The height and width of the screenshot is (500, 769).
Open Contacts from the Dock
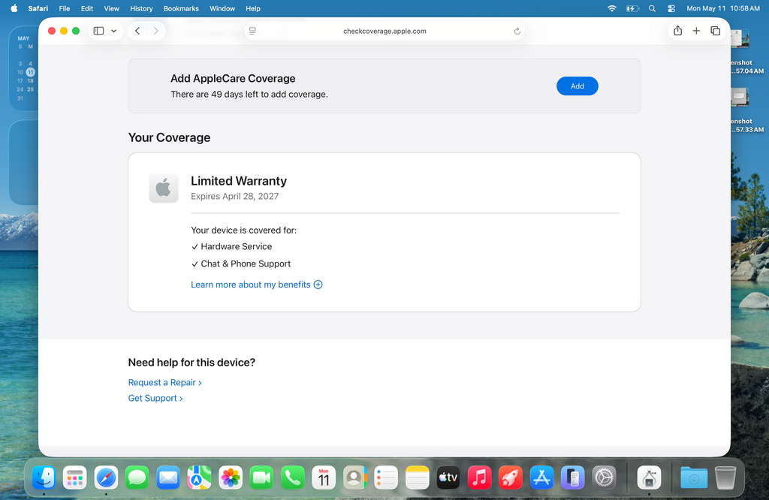pyautogui.click(x=355, y=477)
